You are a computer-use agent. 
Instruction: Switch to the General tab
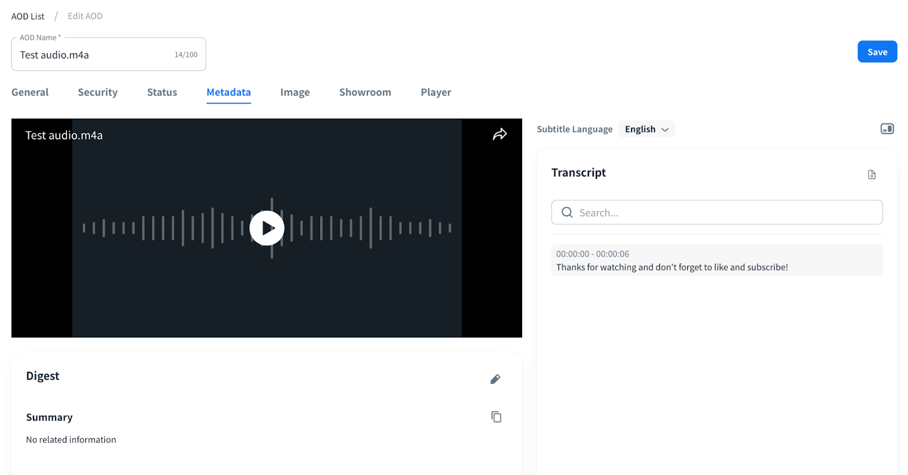pos(30,93)
